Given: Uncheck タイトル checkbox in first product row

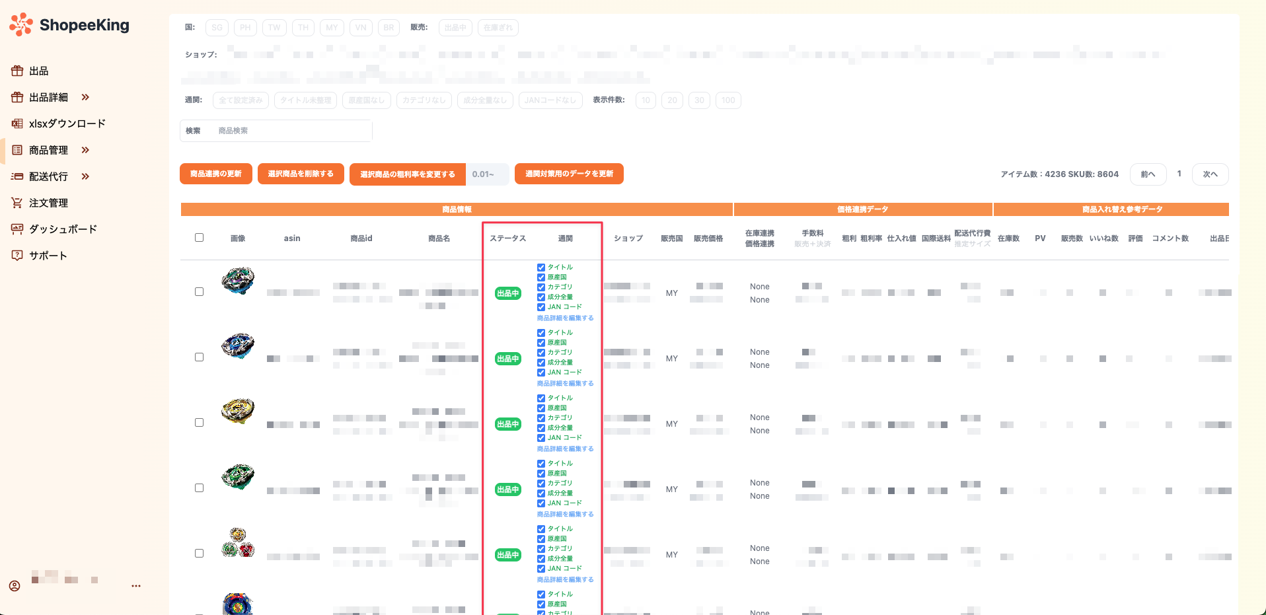Looking at the screenshot, I should pyautogui.click(x=541, y=268).
